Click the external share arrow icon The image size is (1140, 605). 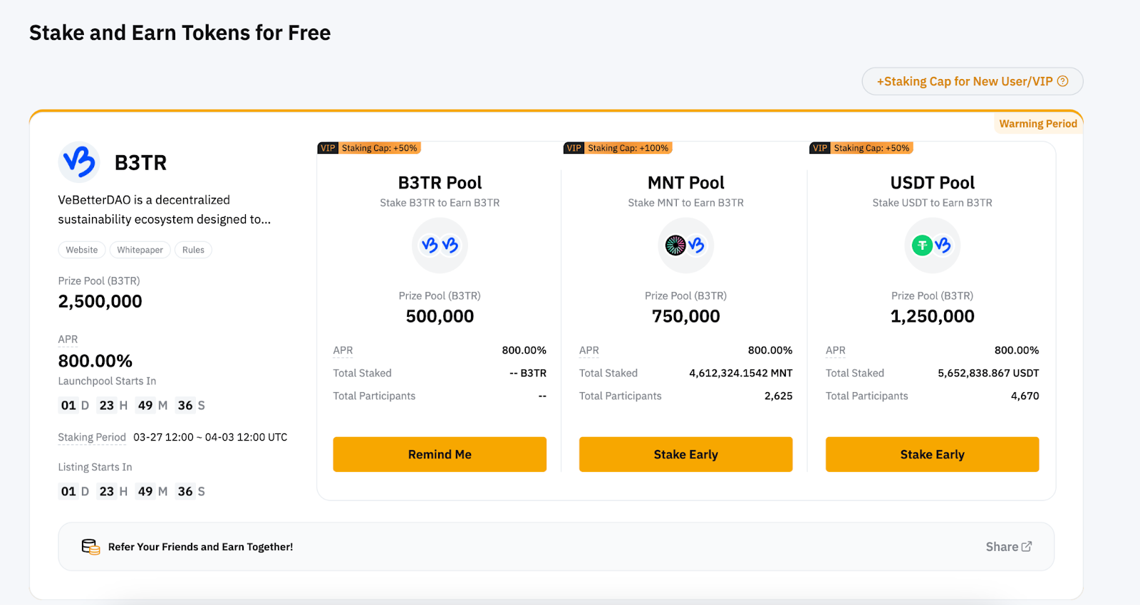[1027, 547]
